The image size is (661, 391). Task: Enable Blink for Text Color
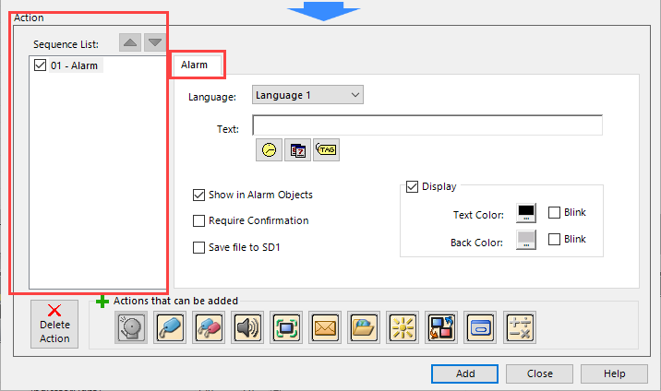554,212
